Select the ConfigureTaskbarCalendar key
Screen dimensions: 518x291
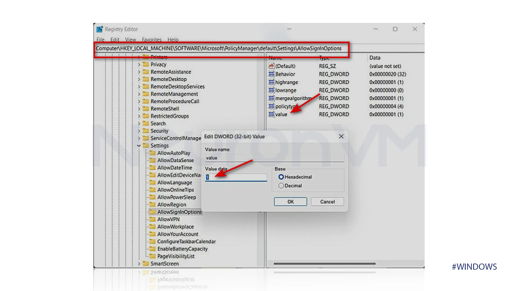point(186,241)
